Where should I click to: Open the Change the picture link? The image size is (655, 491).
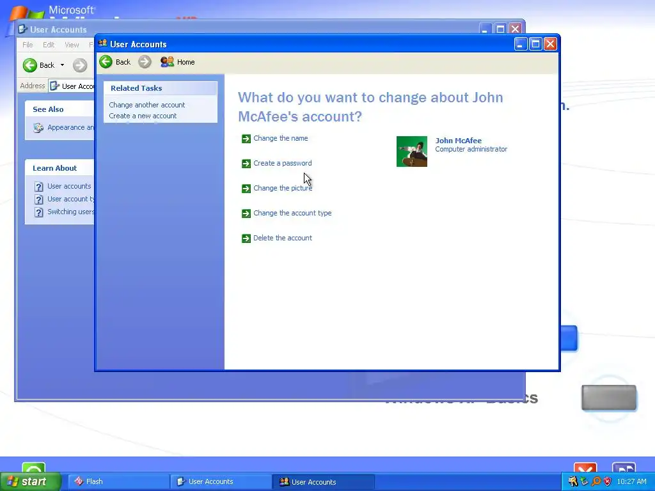283,189
